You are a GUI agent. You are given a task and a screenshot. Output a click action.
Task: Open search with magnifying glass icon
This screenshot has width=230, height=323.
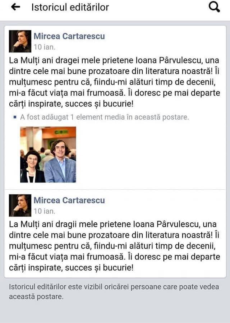tap(214, 7)
